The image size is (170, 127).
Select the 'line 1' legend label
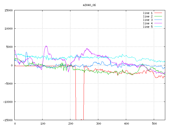[x=148, y=13]
